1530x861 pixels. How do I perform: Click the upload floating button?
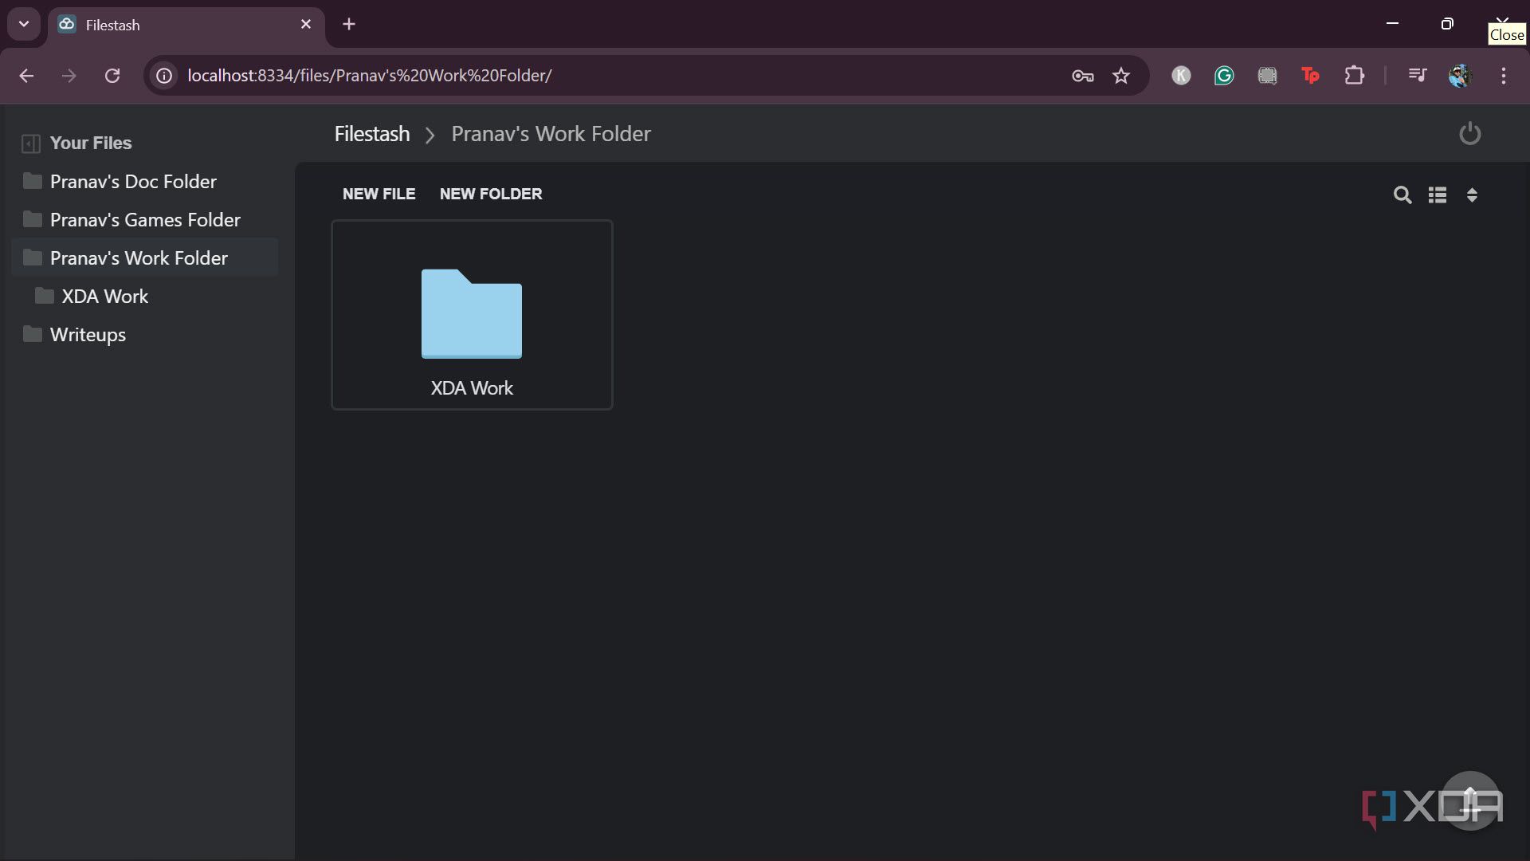[1470, 801]
